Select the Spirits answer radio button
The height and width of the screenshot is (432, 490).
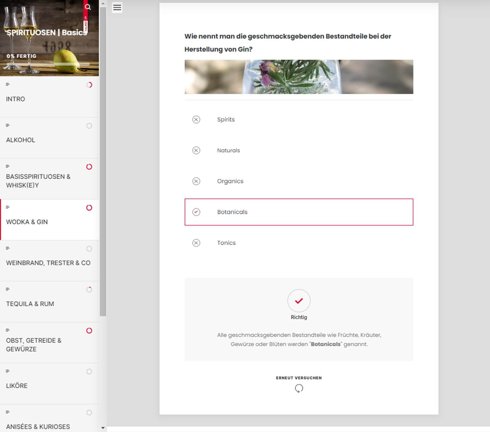coord(196,119)
